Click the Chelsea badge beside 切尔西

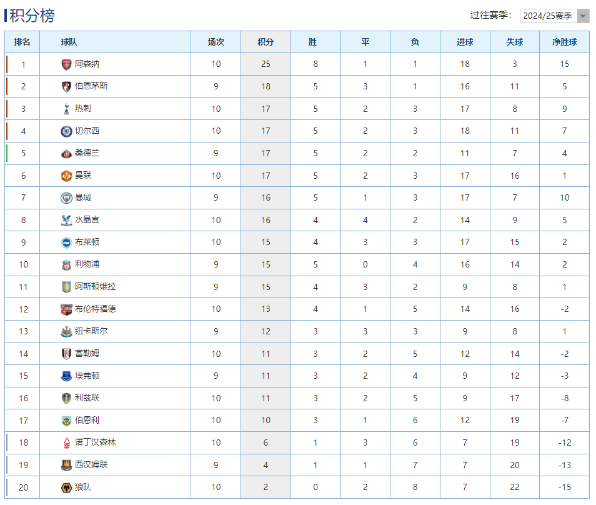pos(66,131)
